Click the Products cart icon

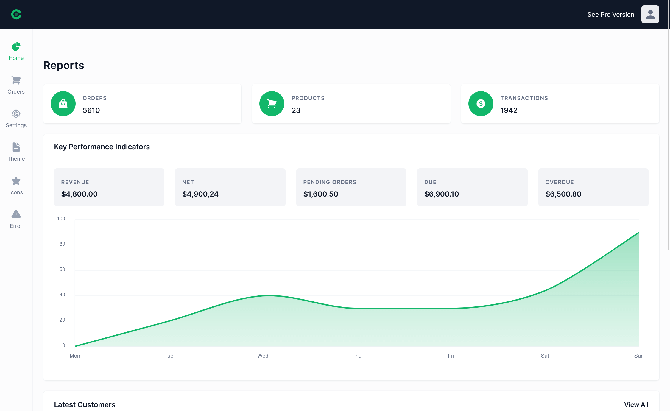point(272,104)
